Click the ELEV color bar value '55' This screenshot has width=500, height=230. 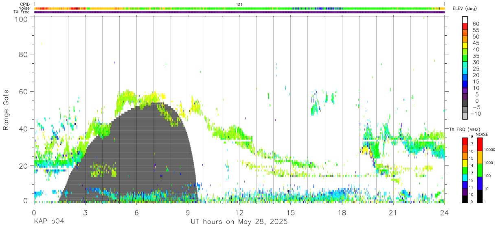[x=476, y=30]
